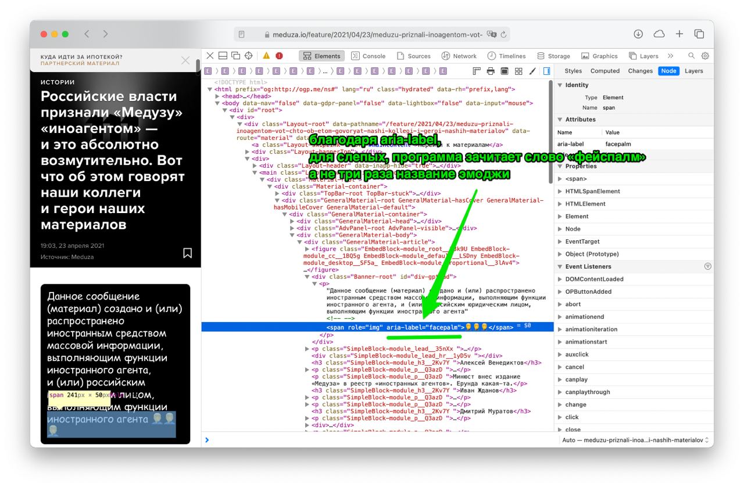Collapse the Attributes section
This screenshot has width=744, height=487.
(560, 119)
